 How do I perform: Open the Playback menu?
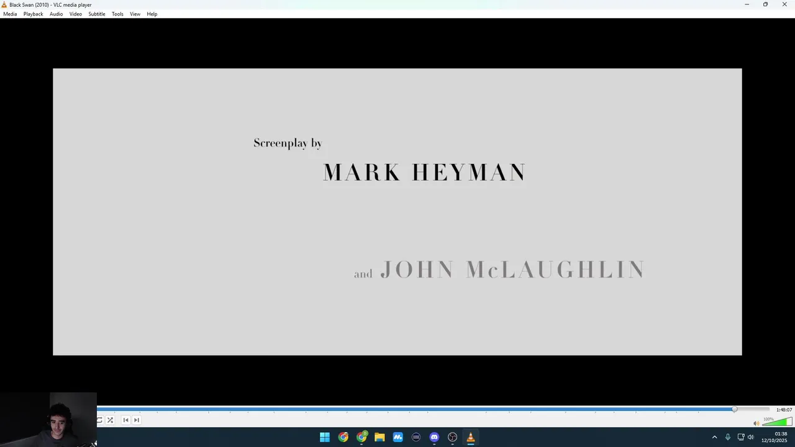pos(34,14)
